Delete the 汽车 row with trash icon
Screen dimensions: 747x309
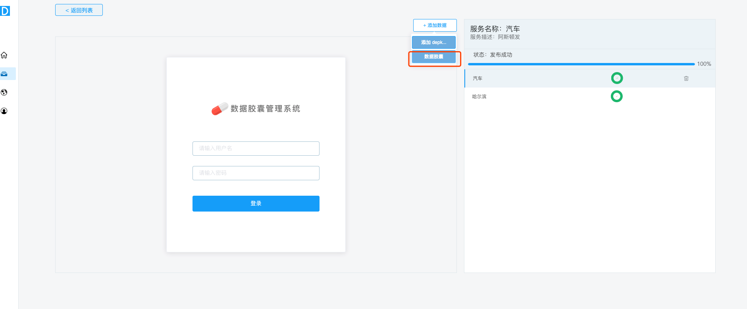pyautogui.click(x=686, y=78)
